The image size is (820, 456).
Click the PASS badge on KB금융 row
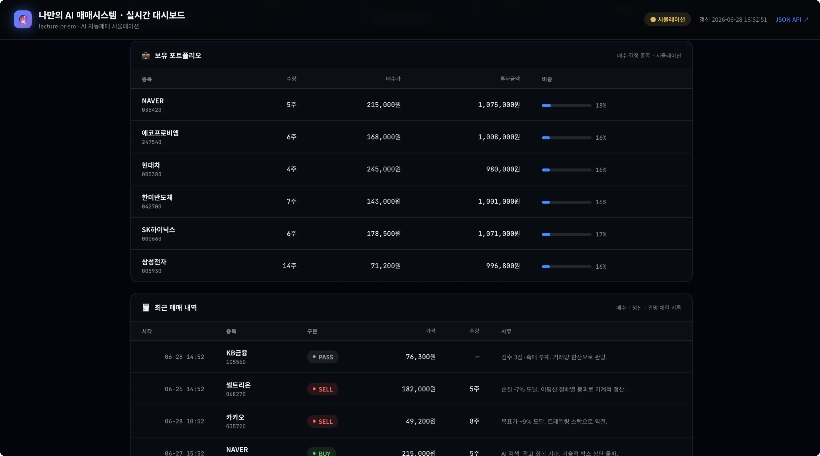pos(323,357)
